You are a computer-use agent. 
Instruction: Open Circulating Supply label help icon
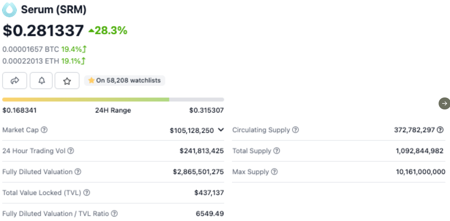click(295, 130)
